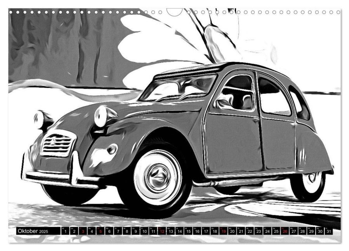Pick day 9 in the date row

click(x=136, y=231)
